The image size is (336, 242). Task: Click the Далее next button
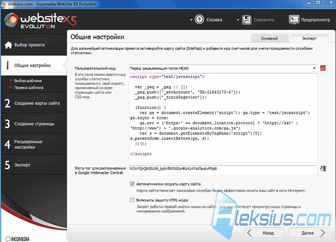coord(308,233)
